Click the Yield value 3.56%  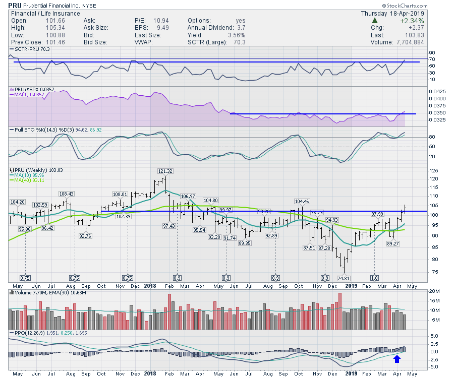click(237, 35)
